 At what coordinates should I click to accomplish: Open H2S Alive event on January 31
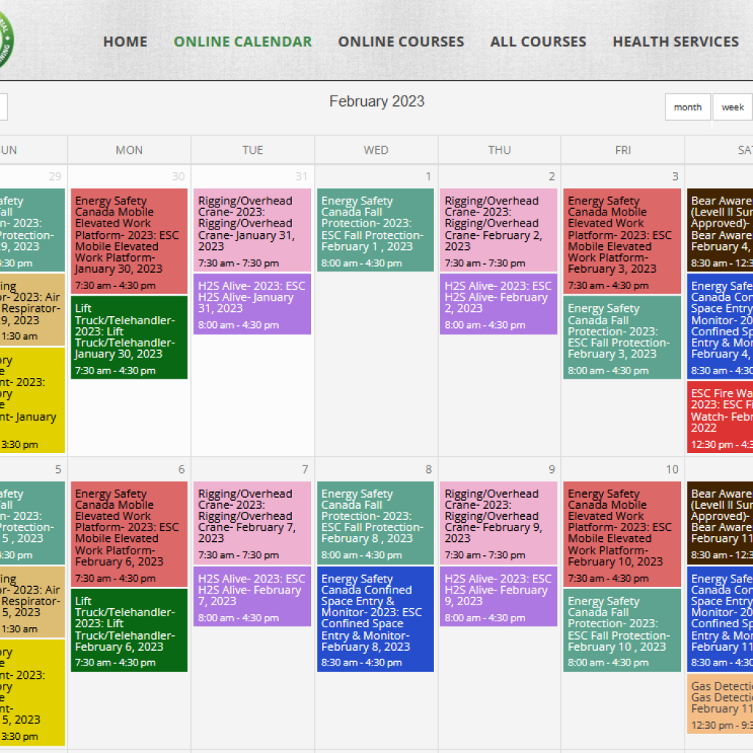252,303
